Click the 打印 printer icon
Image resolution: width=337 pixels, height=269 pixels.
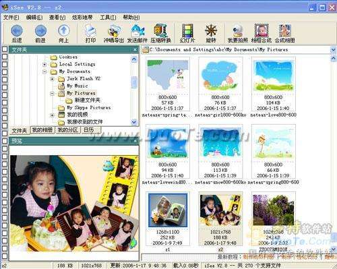90,31
